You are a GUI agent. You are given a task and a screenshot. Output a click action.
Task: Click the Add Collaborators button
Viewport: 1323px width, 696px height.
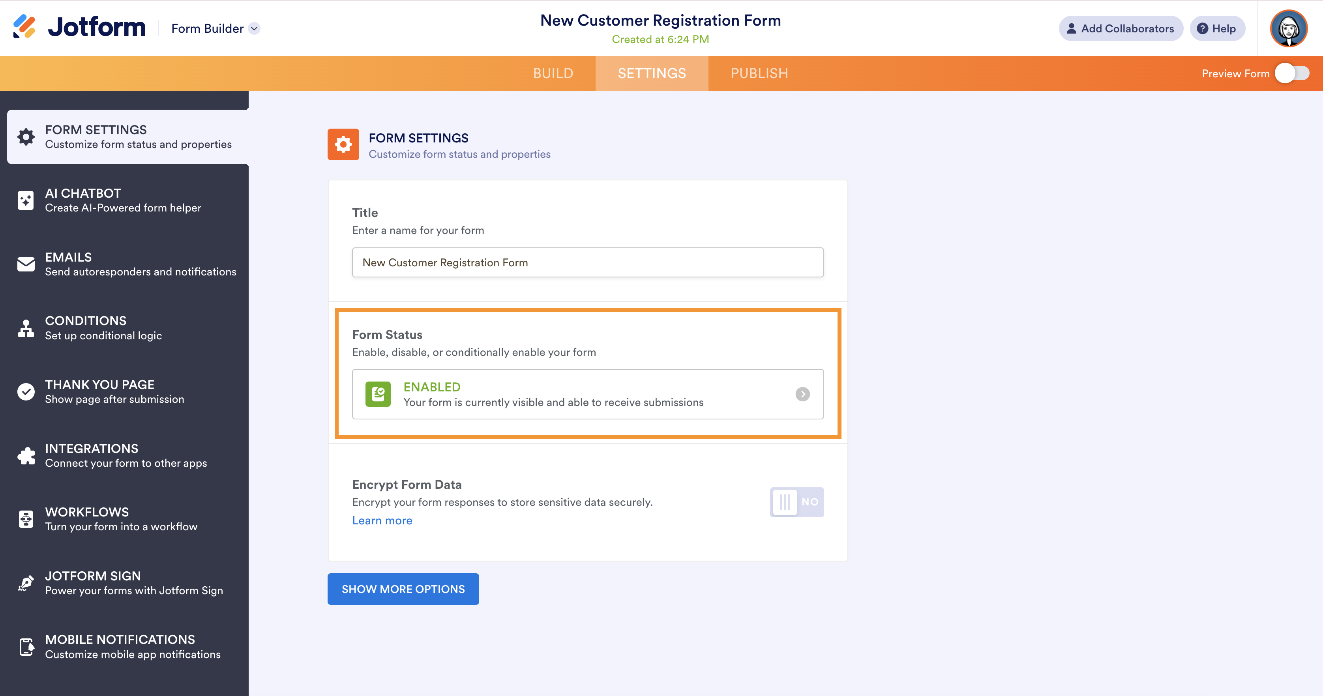tap(1121, 29)
